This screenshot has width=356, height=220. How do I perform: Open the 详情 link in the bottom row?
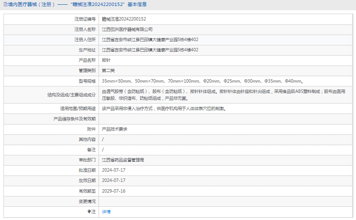pos(106,211)
